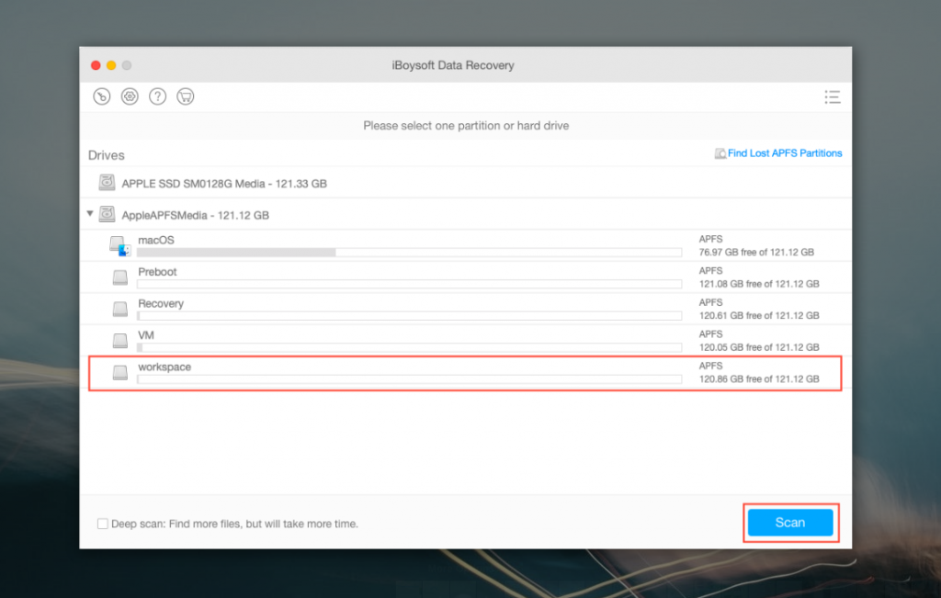Enable the Deep scan checkbox

click(x=103, y=524)
